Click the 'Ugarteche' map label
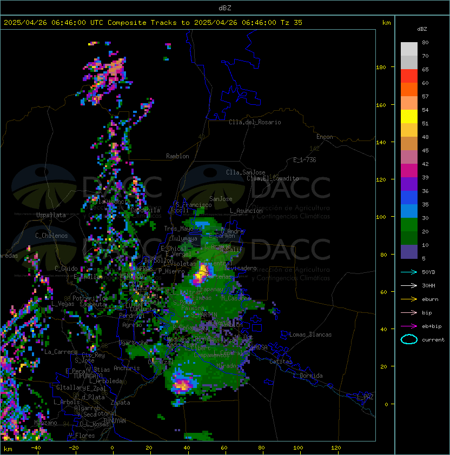 (x=134, y=343)
